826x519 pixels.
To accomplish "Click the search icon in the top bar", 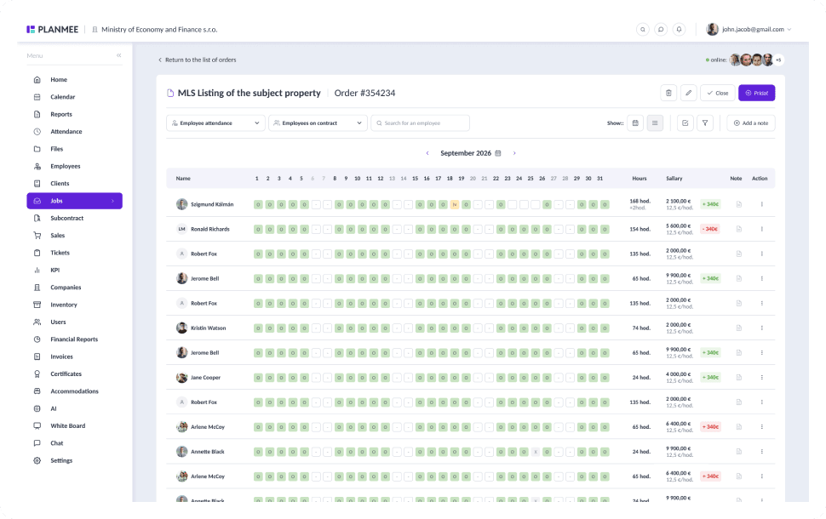I will click(x=642, y=30).
